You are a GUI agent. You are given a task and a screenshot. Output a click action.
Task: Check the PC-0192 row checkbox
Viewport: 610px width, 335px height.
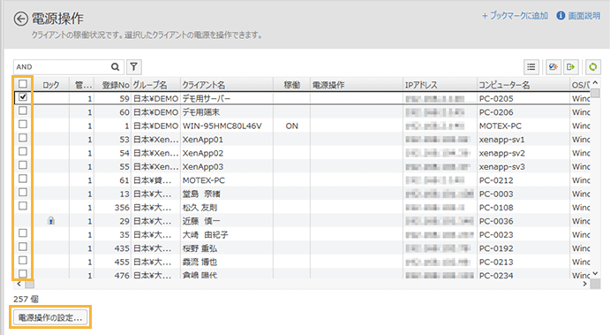(23, 247)
